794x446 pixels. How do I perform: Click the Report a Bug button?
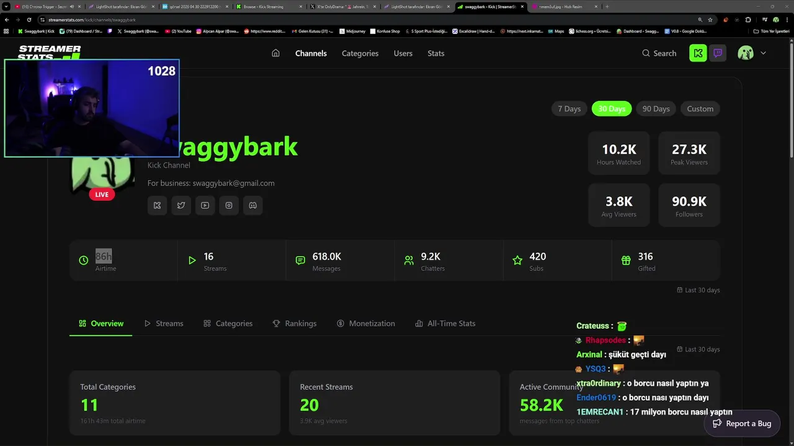(x=742, y=424)
